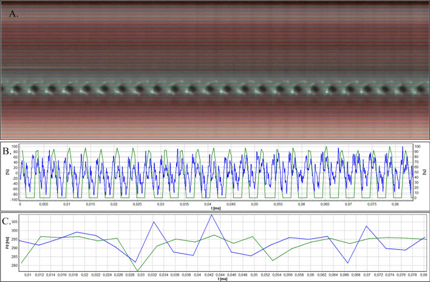430x282 pixels.
Task: Click 't [ms]' label under panel B
Action: (x=216, y=208)
